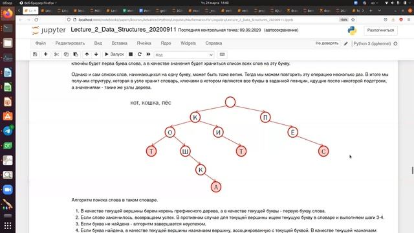Screen dimensions: 414x233
Task: Click the trie root node circle
Action: [230, 102]
